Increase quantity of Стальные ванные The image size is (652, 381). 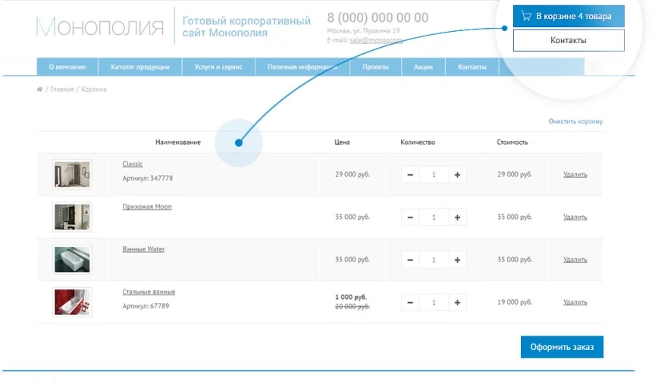pos(457,302)
